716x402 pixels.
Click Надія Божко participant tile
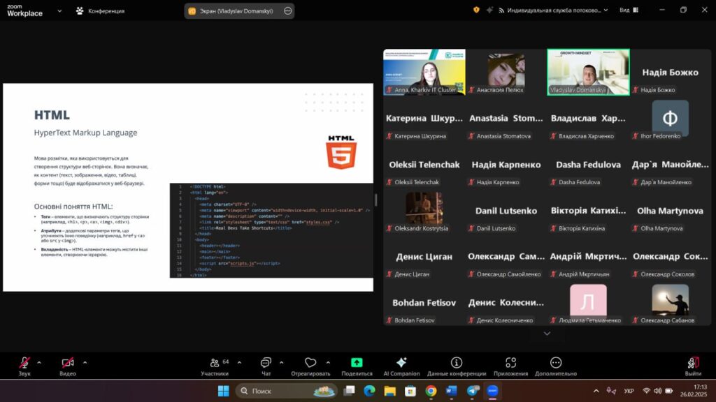(x=671, y=72)
